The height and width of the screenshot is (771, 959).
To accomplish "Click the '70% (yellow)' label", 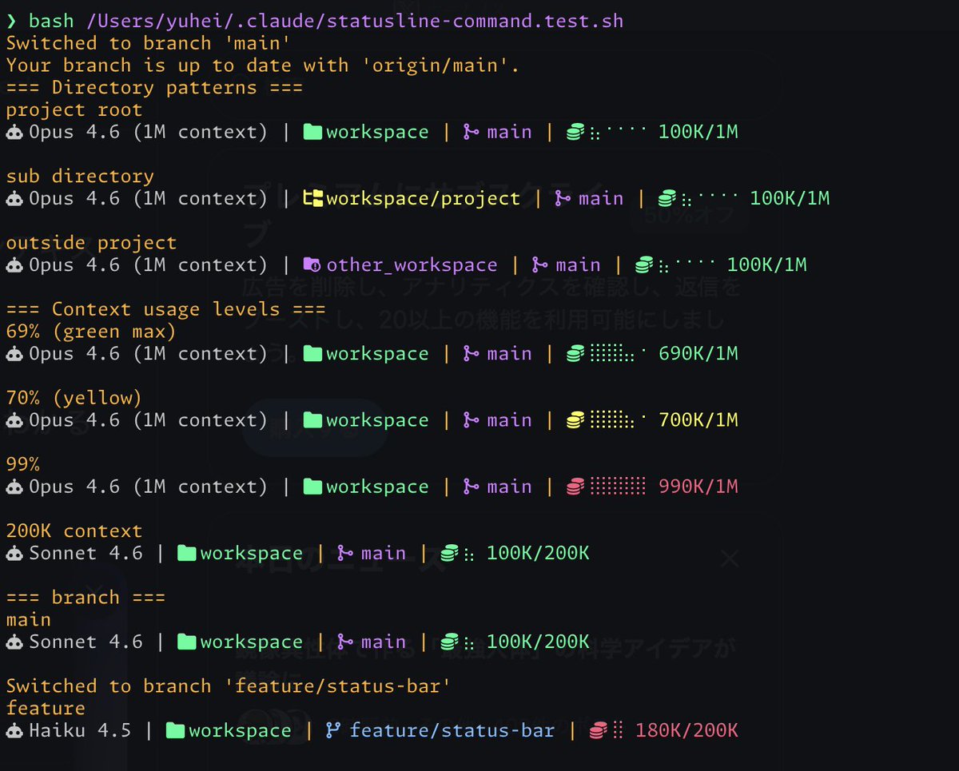I will click(74, 398).
